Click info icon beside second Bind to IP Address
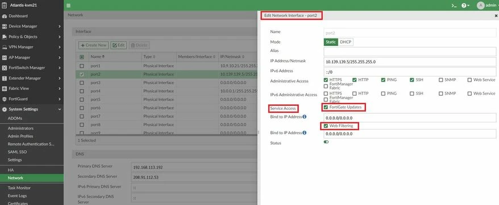499x205 pixels. (x=304, y=133)
